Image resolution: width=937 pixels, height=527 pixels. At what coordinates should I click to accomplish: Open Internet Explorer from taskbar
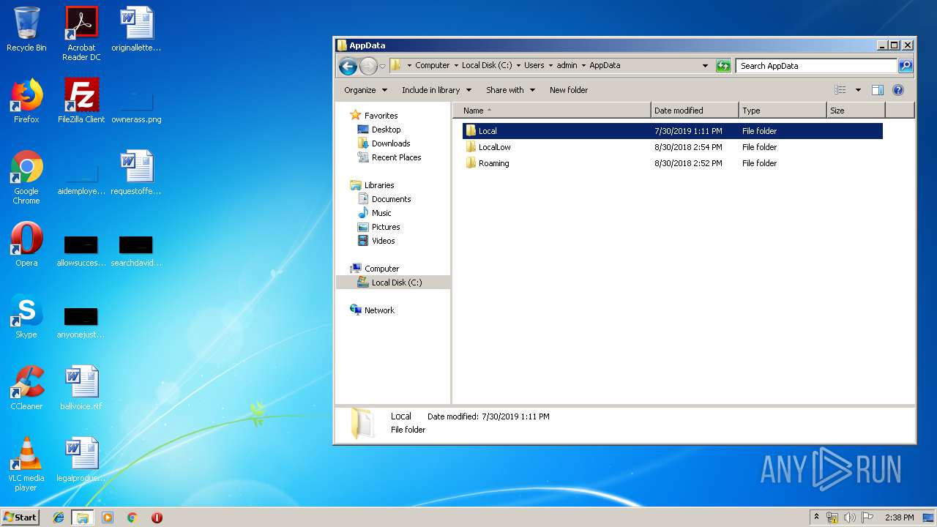[59, 517]
